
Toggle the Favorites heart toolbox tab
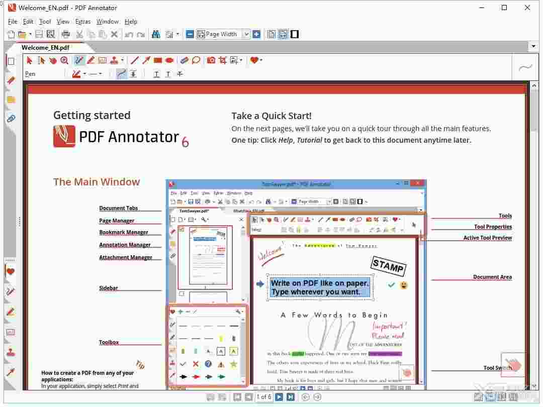tap(11, 271)
